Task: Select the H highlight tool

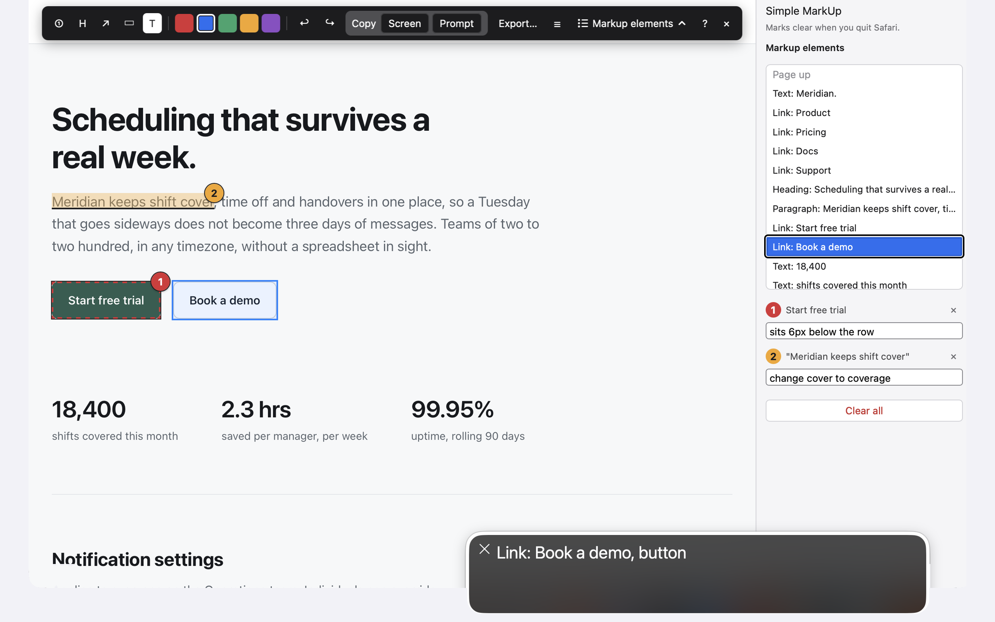Action: pyautogui.click(x=83, y=23)
